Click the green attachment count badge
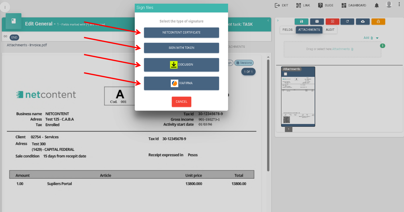 383,46
